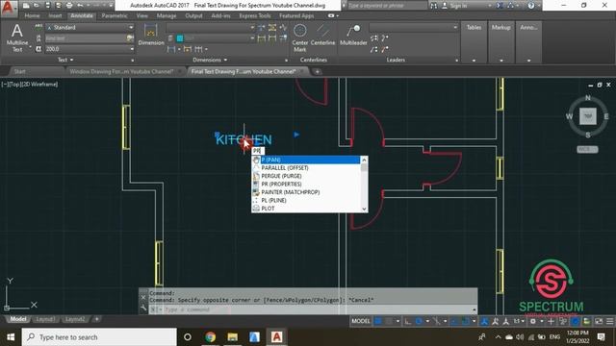
Task: Click the Help question mark icon
Action: [x=531, y=6]
